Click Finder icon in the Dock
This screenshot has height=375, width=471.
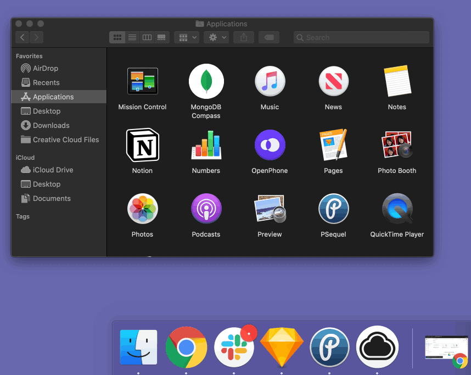click(138, 348)
